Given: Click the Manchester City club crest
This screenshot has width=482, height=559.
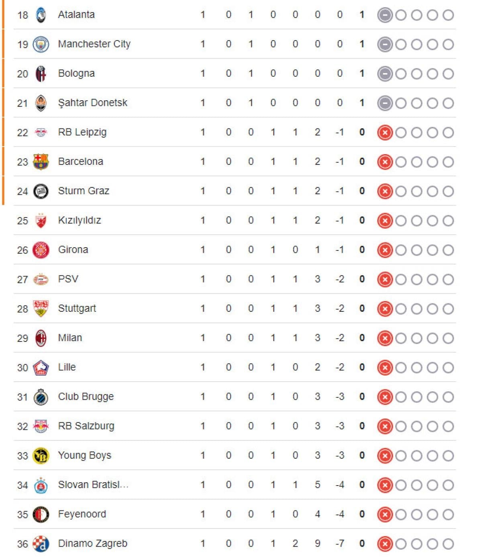Looking at the screenshot, I should tap(41, 45).
